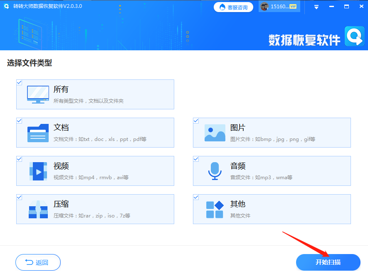Click the 返回 back button
Viewport: 368px width, 279px height.
point(38,262)
